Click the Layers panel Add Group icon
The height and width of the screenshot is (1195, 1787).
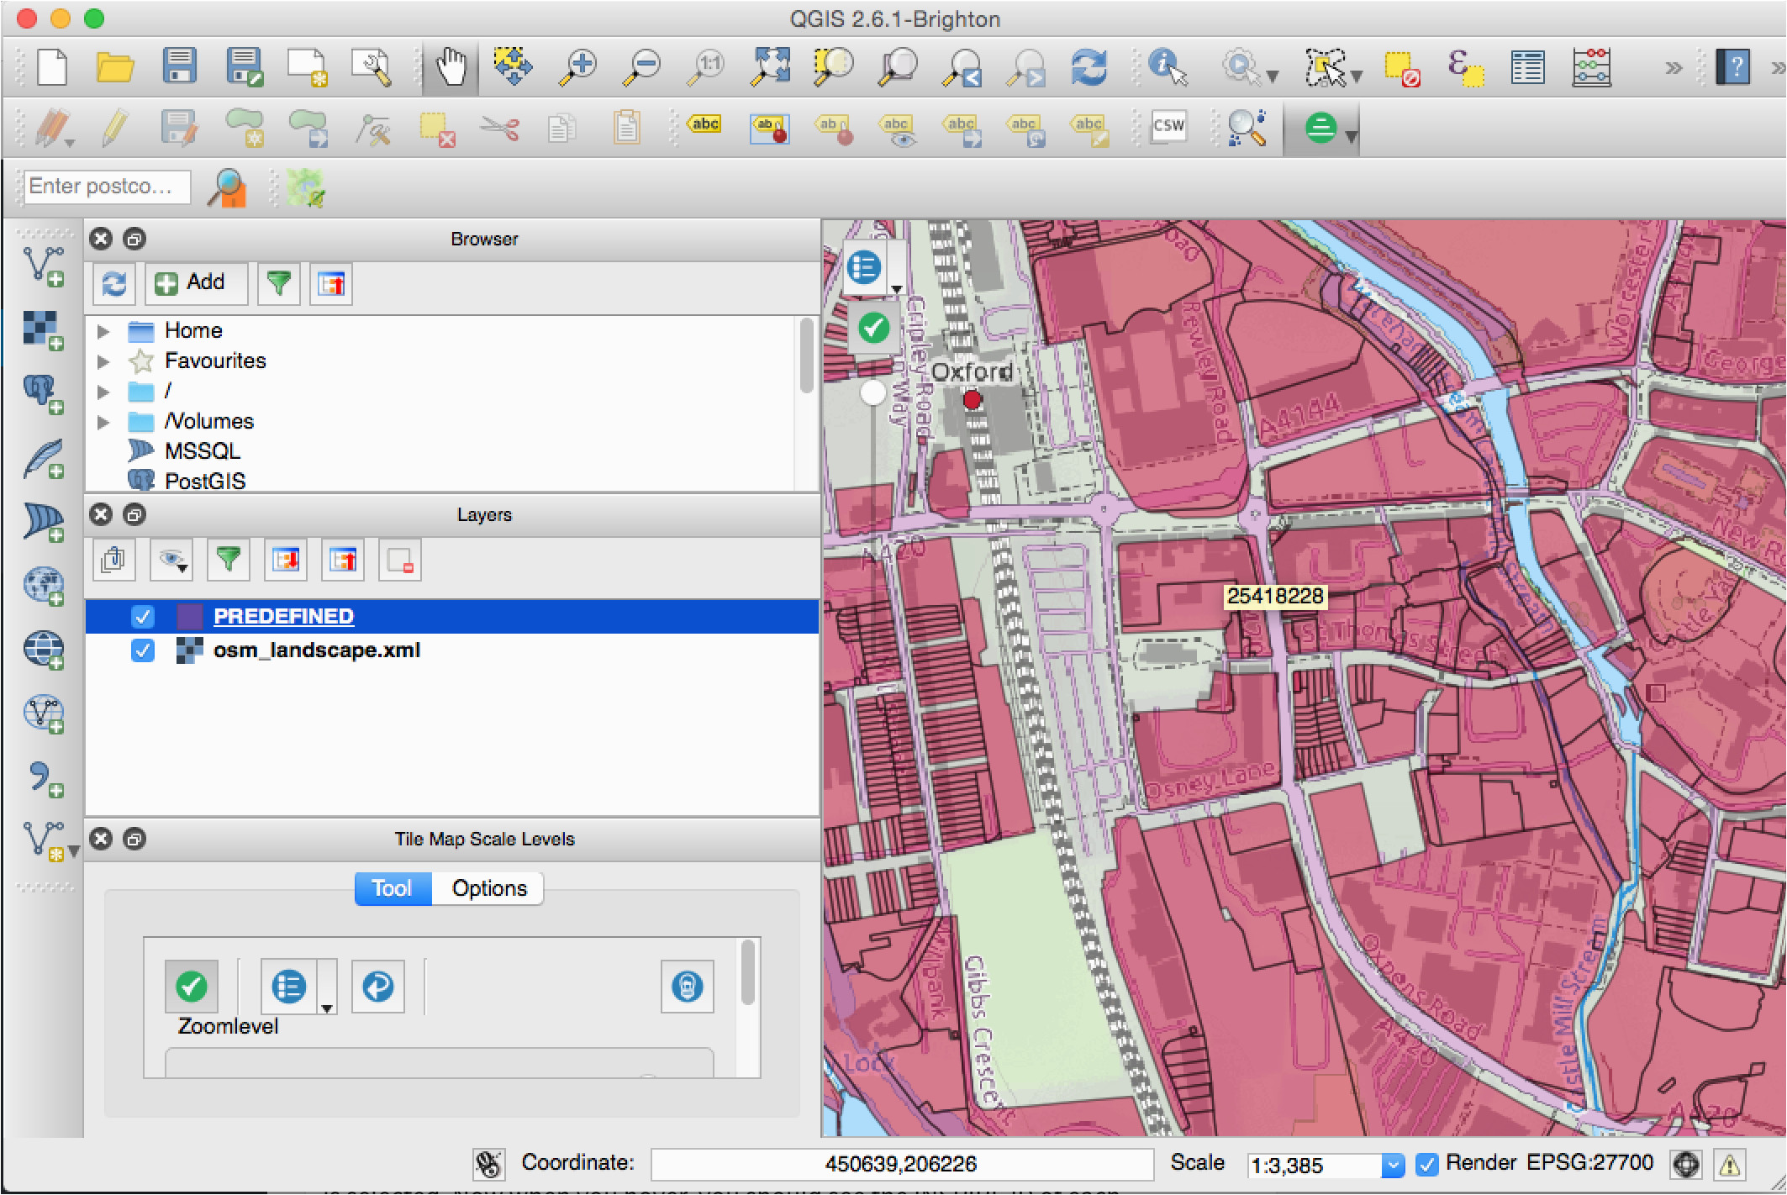coord(114,560)
